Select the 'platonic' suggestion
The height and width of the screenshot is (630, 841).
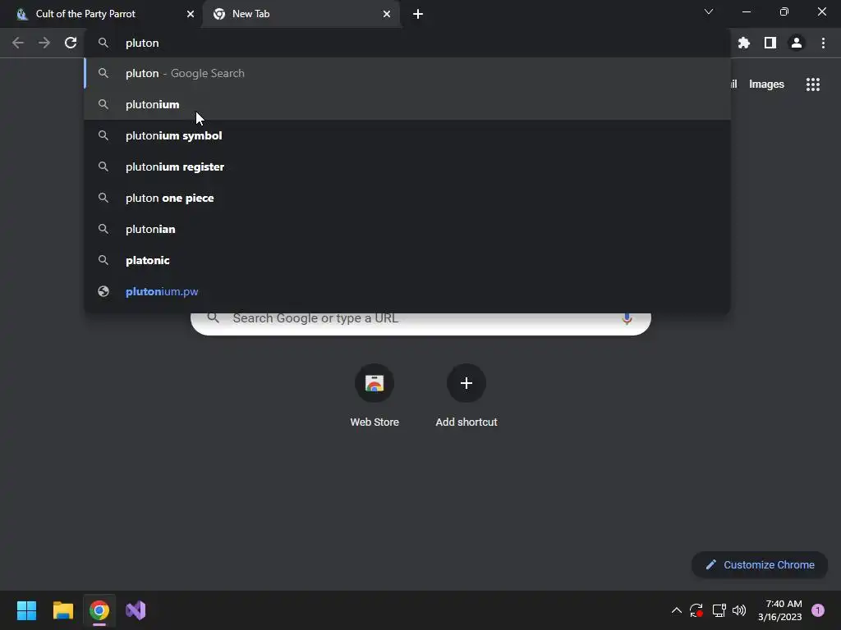click(407, 260)
